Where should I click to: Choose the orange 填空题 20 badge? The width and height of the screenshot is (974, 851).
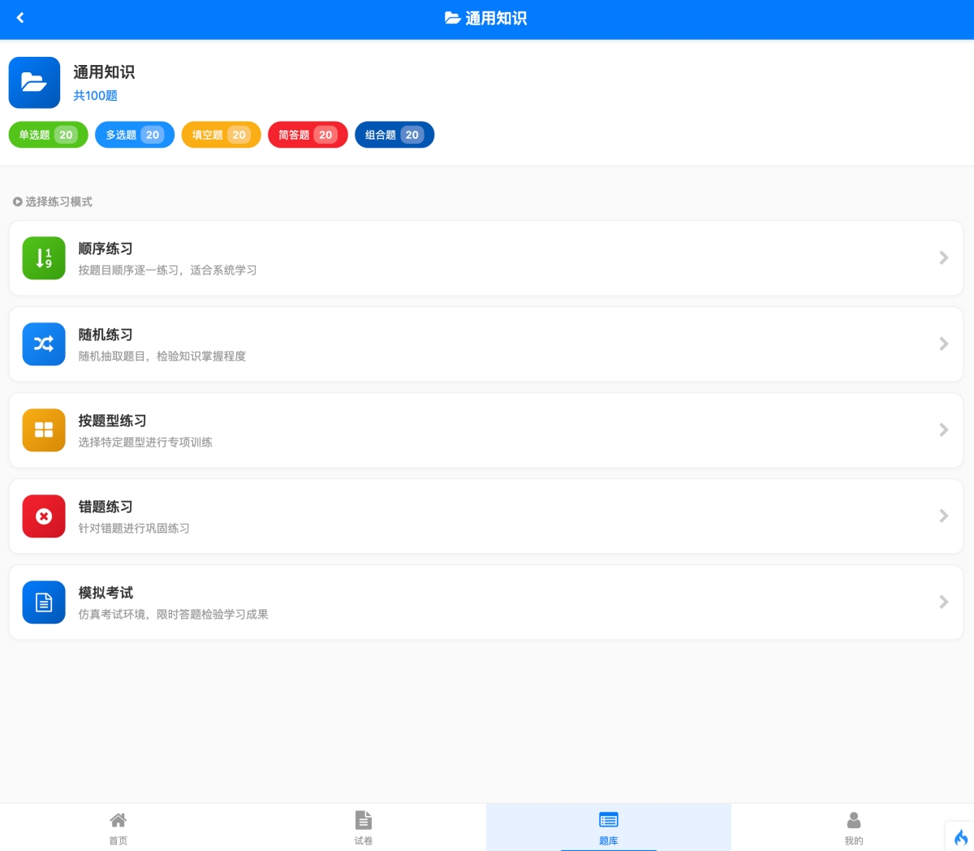coord(221,135)
